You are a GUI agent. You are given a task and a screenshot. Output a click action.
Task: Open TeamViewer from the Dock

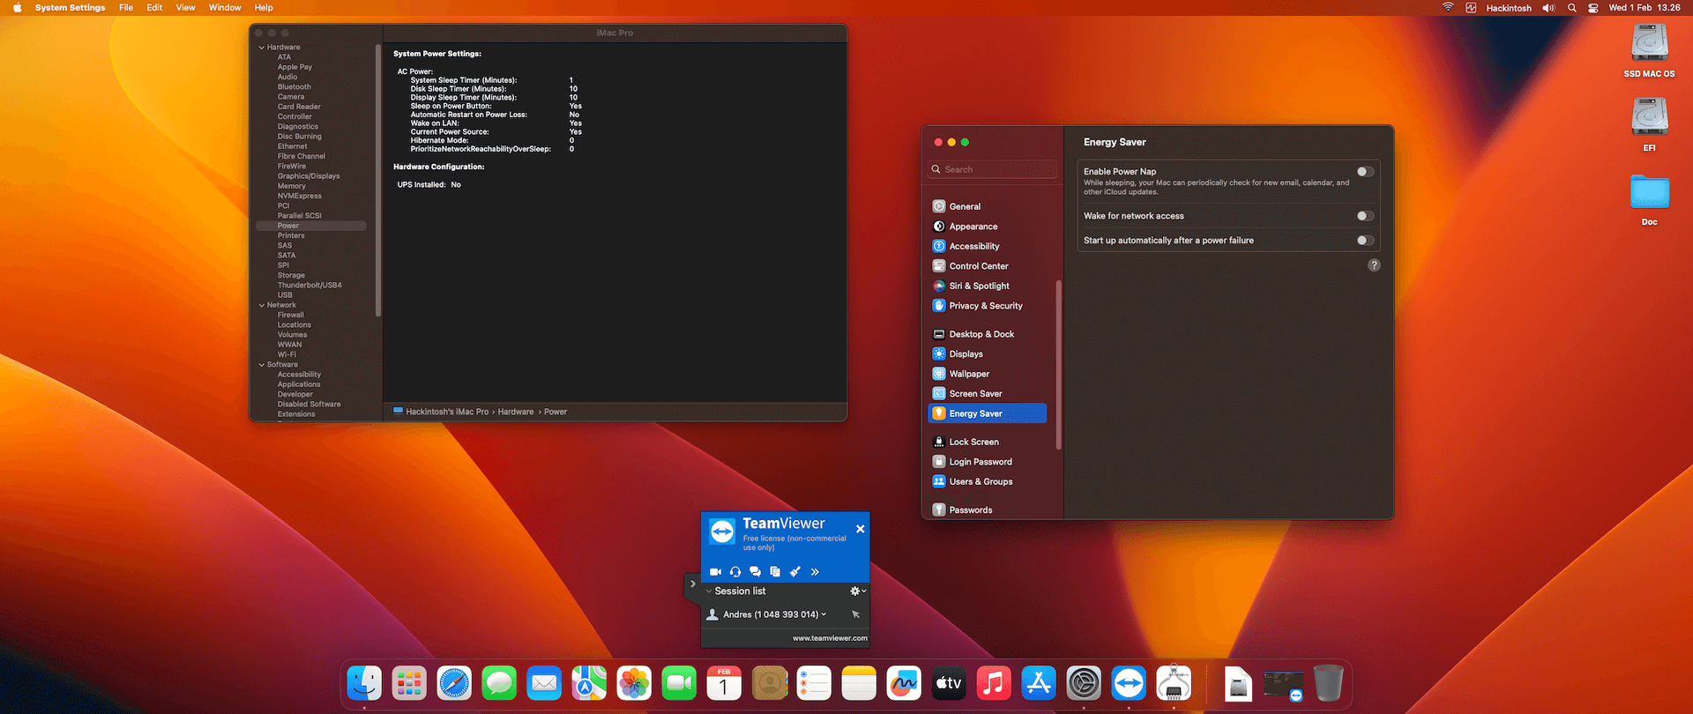[x=1129, y=683]
